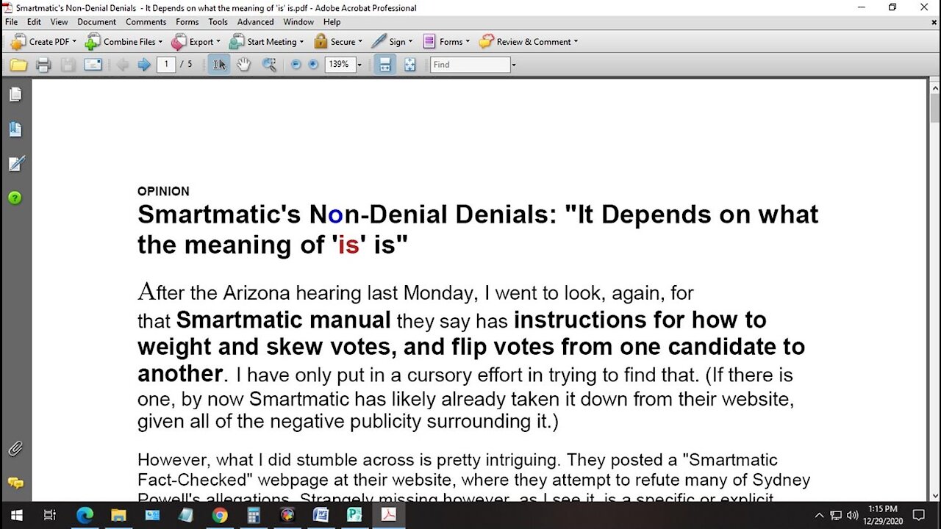Viewport: 941px width, 529px height.
Task: Click the current page number field
Action: (x=166, y=65)
